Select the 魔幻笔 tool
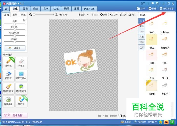Viewport: 177px width, 126px height. [21, 101]
